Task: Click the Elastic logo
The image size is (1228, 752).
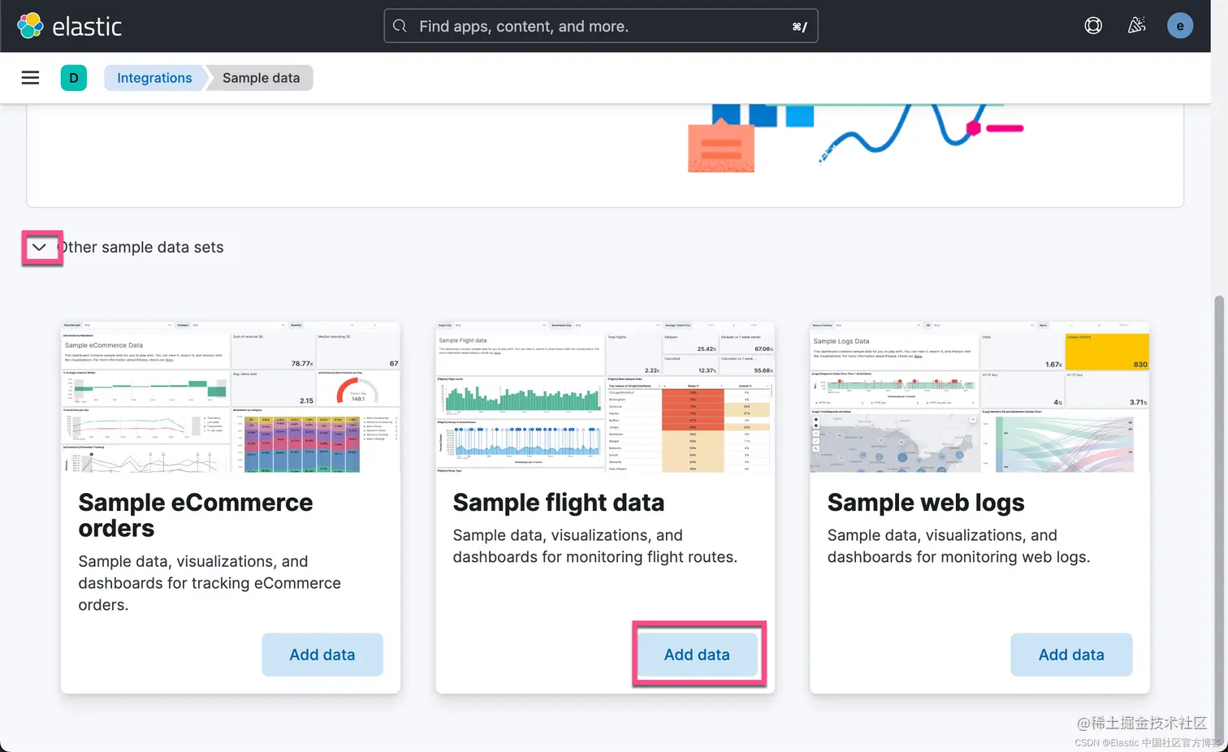Action: click(x=69, y=26)
